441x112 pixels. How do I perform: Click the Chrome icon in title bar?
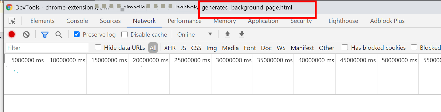(x=9, y=7)
